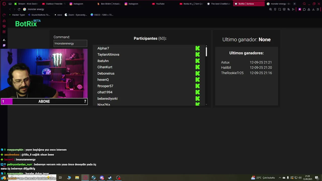Image resolution: width=322 pixels, height=181 pixels.
Task: Switch to the YouTube tab
Action: pos(164,4)
